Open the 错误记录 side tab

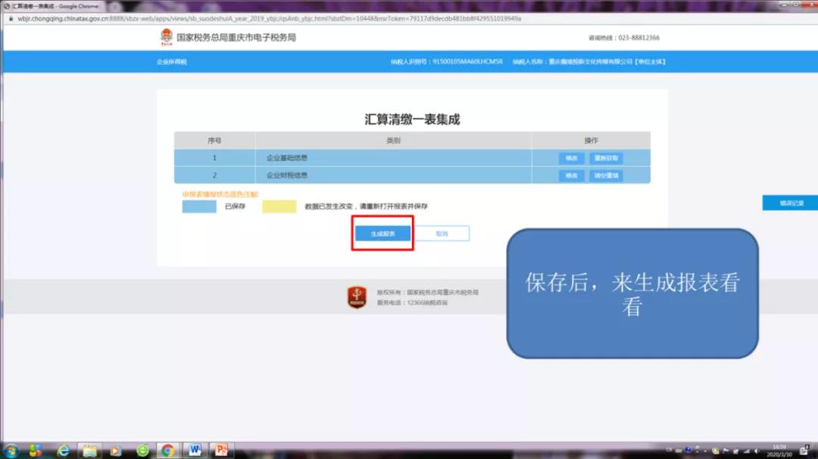coord(790,203)
